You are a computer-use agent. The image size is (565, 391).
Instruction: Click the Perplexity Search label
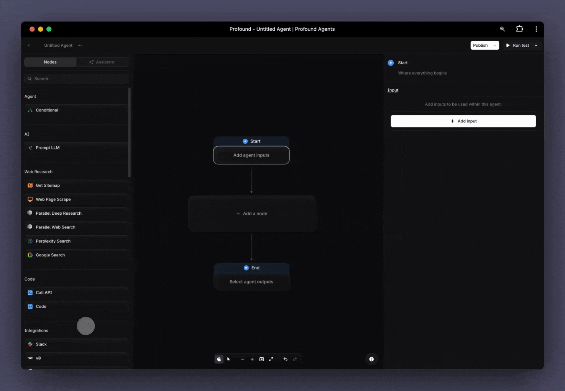point(53,241)
